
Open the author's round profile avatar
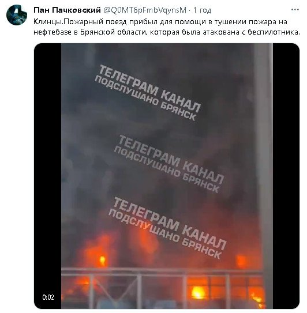17,15
